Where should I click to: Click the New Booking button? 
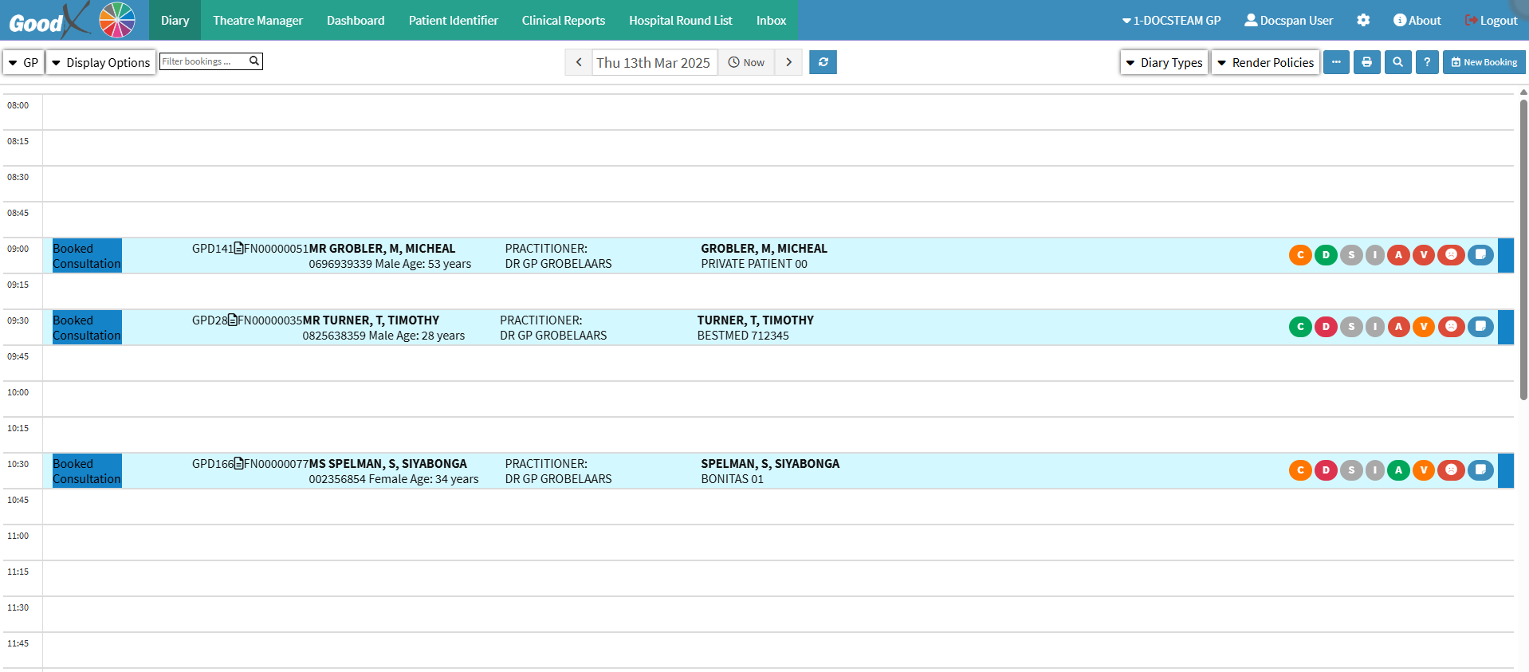(x=1484, y=62)
